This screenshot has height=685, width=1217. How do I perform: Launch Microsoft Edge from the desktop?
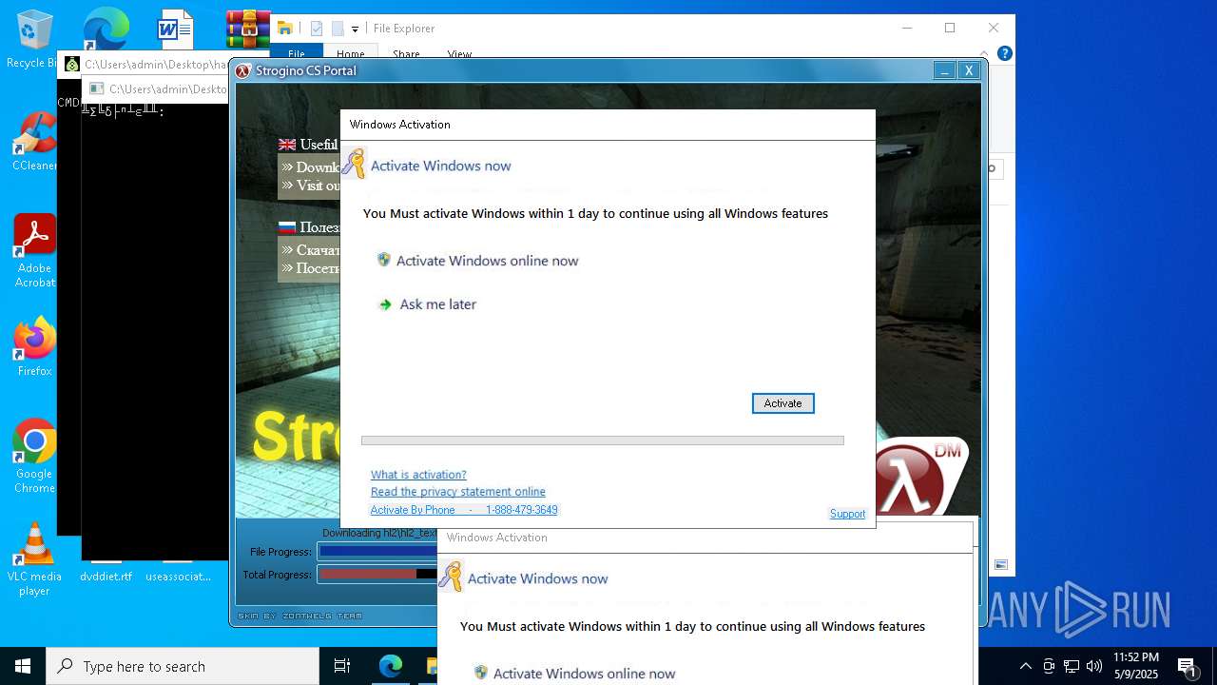(x=105, y=29)
